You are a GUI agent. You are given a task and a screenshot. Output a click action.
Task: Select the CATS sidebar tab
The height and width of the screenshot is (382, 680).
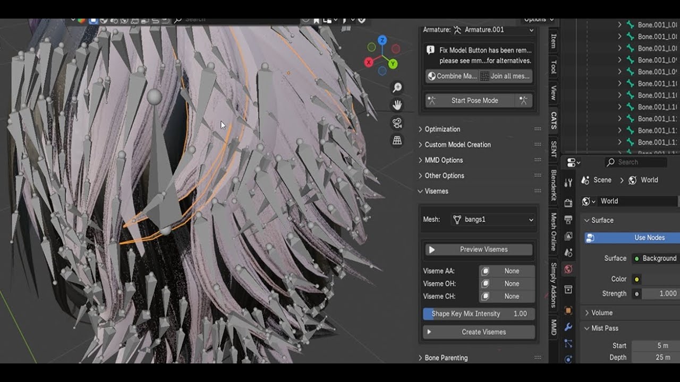point(554,120)
